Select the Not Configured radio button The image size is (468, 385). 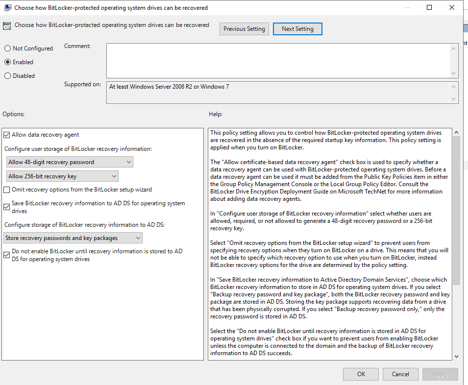pos(7,48)
